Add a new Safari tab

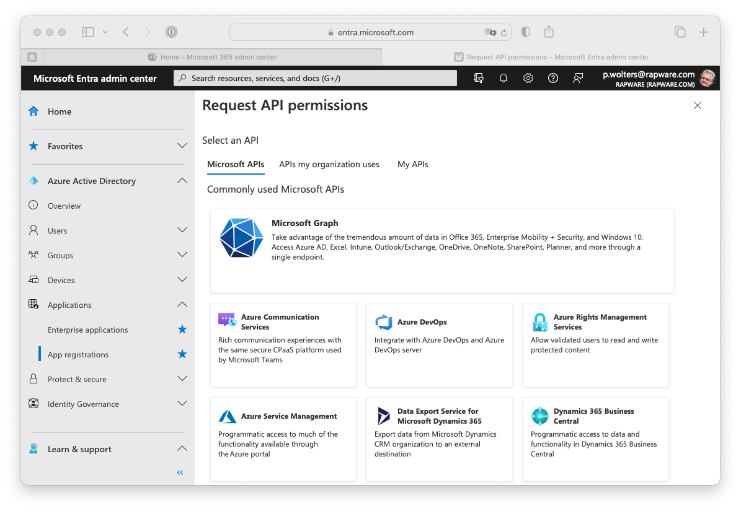point(704,32)
